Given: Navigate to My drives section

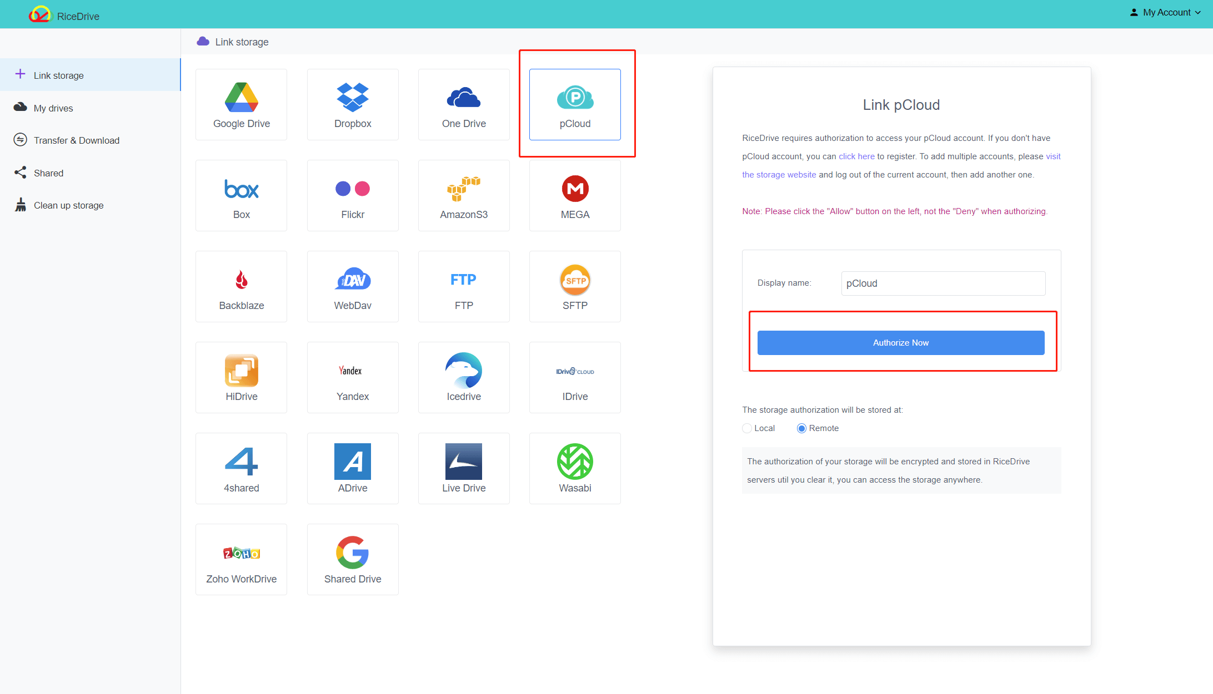Looking at the screenshot, I should [x=53, y=108].
